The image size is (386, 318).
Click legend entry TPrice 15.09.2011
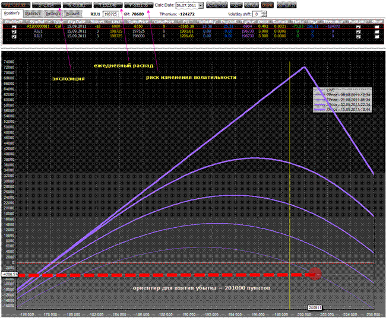[x=343, y=109]
